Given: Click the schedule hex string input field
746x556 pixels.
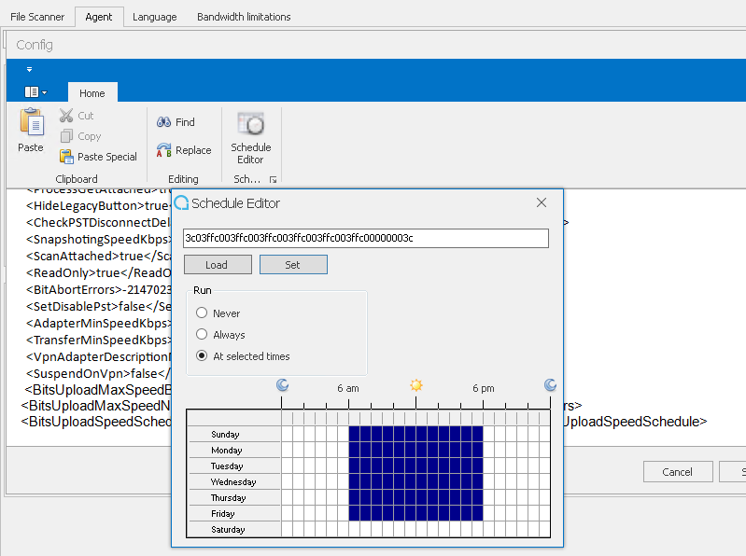Looking at the screenshot, I should tap(365, 238).
